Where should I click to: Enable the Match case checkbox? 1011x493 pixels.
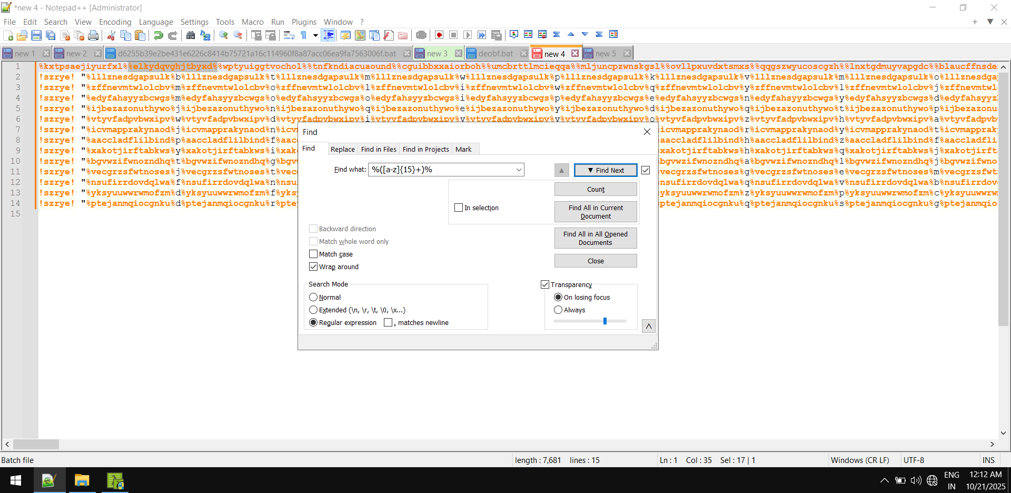pyautogui.click(x=313, y=254)
